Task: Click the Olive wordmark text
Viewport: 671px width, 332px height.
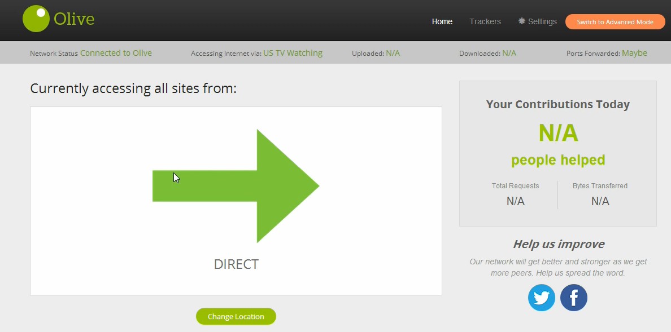Action: [x=74, y=19]
